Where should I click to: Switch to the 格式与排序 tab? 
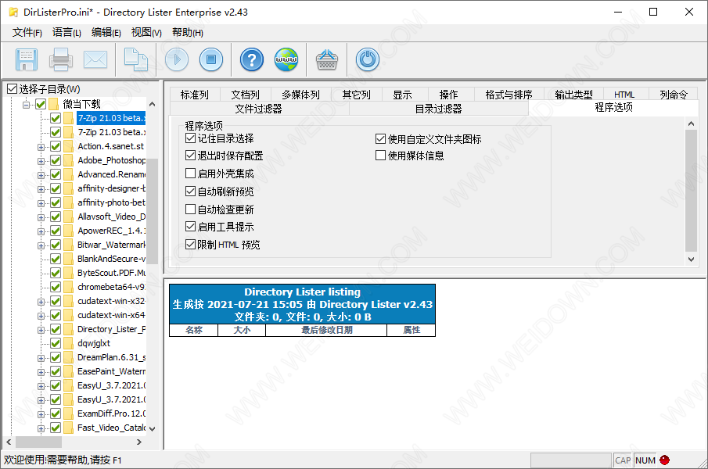[509, 95]
